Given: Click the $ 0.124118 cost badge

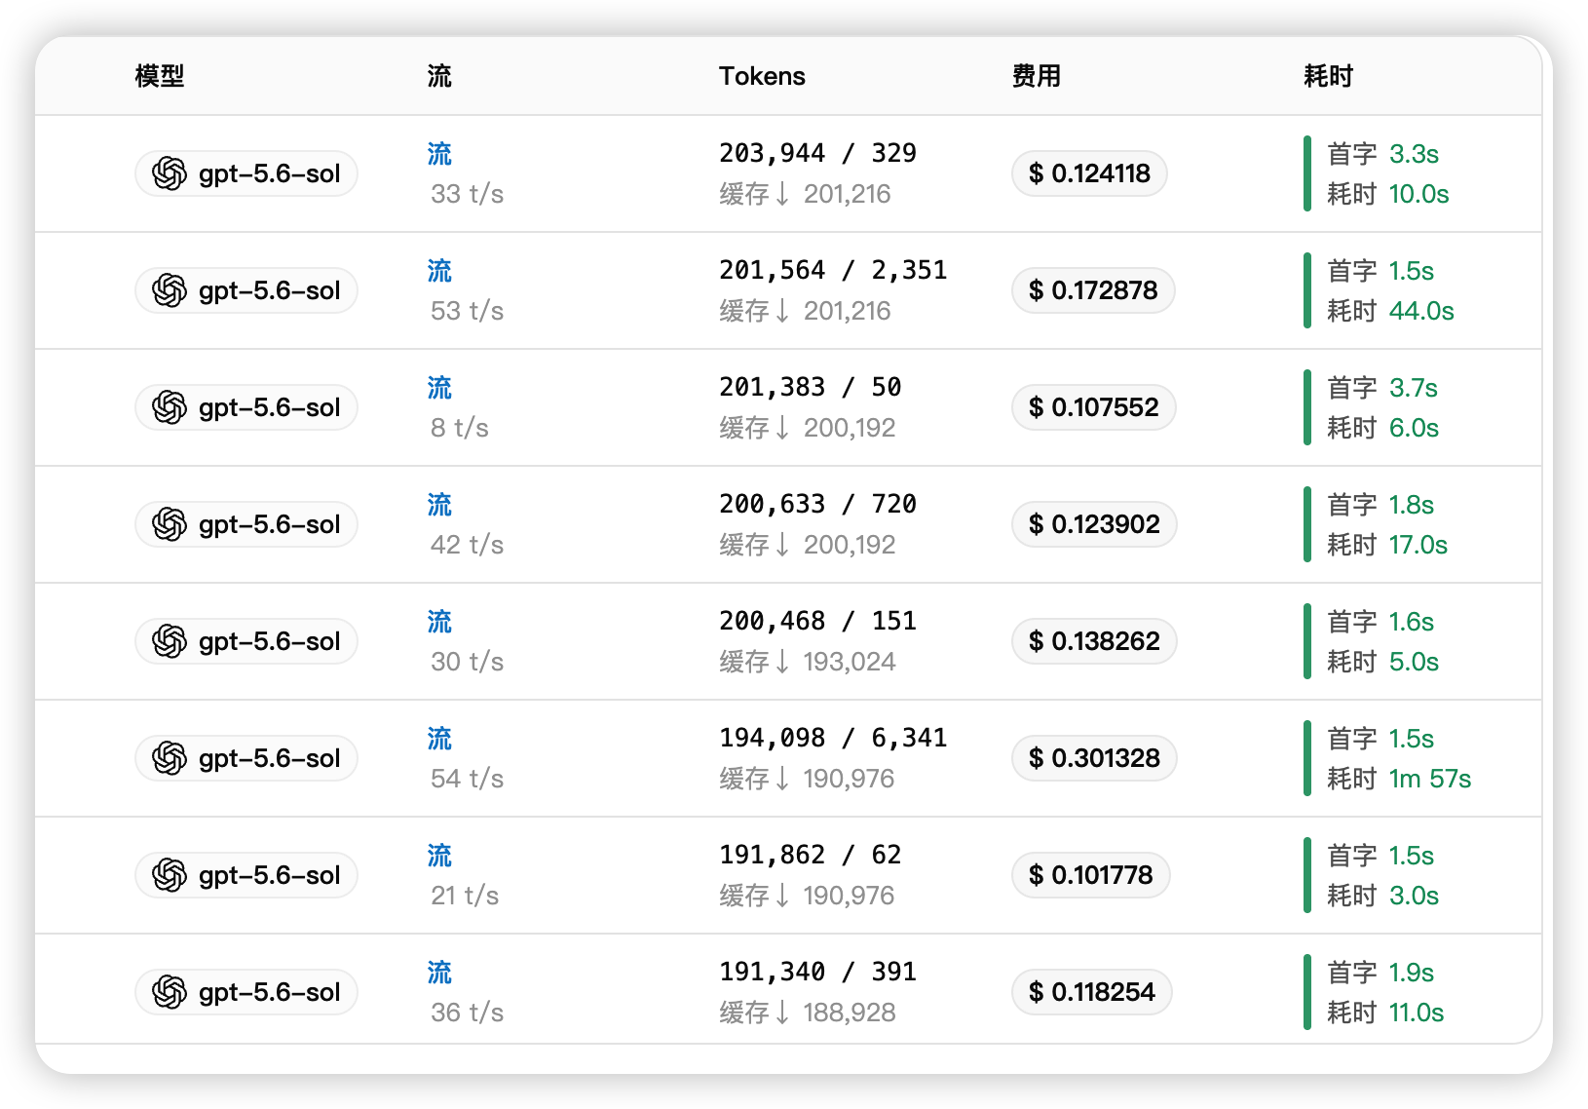Looking at the screenshot, I should [1089, 173].
